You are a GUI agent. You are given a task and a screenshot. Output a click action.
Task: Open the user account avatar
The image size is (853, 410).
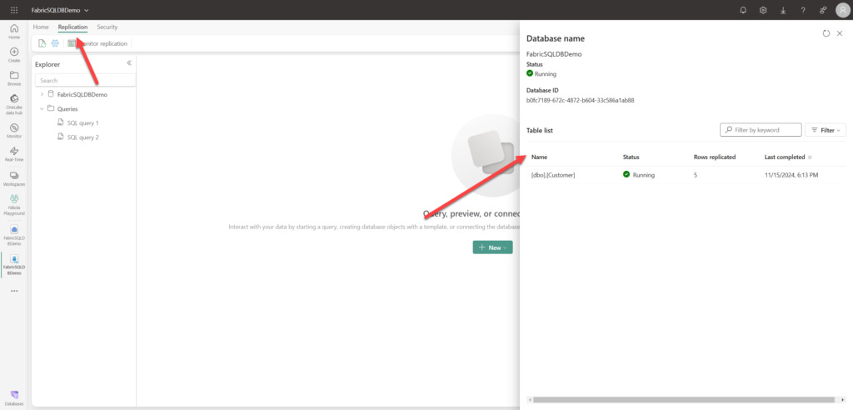(x=842, y=10)
